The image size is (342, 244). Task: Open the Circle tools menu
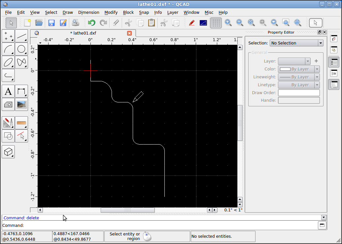point(21,49)
